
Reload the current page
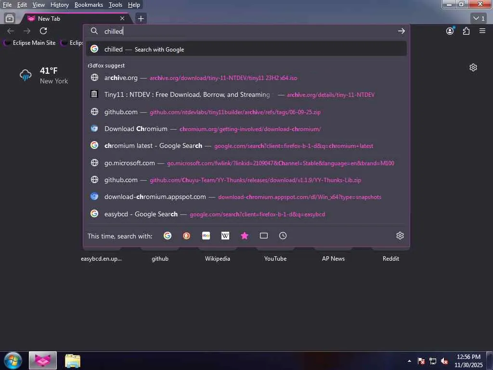[x=43, y=31]
